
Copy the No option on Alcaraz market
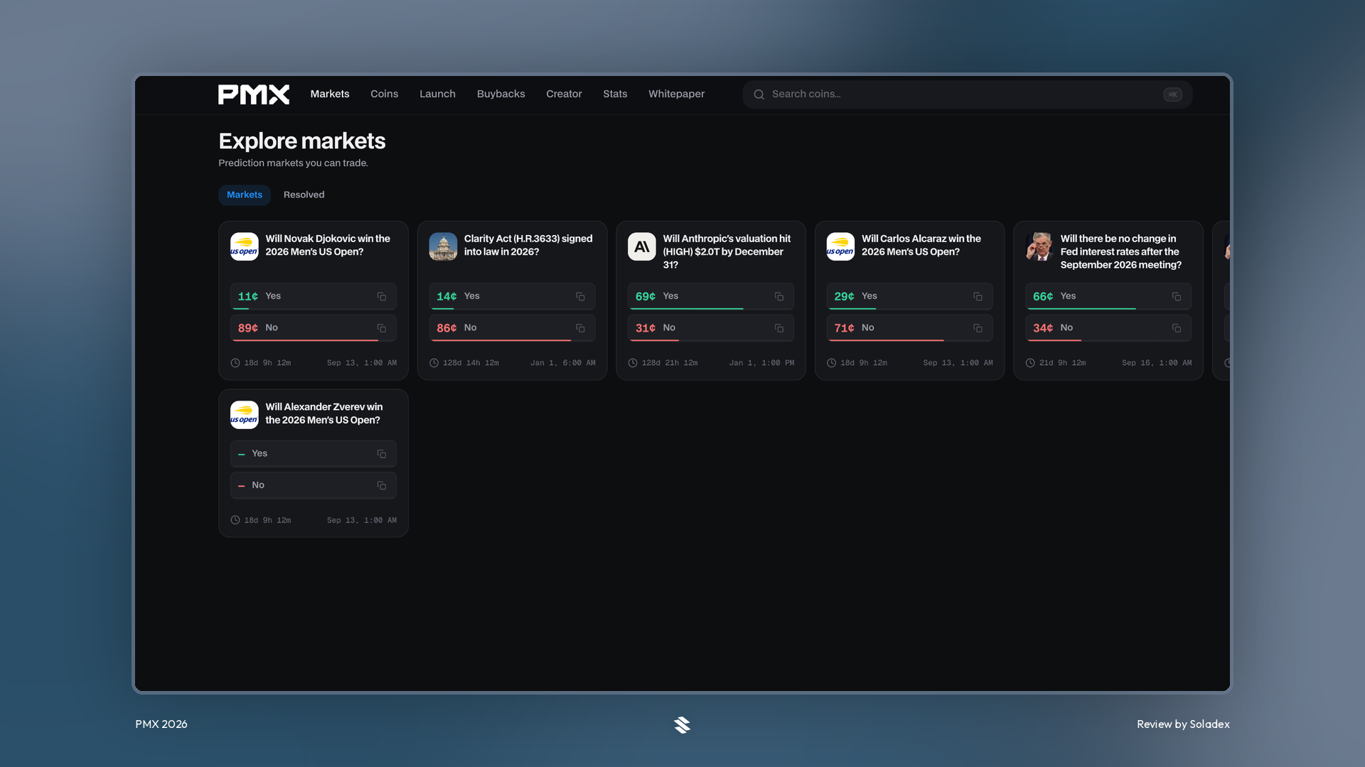(978, 328)
